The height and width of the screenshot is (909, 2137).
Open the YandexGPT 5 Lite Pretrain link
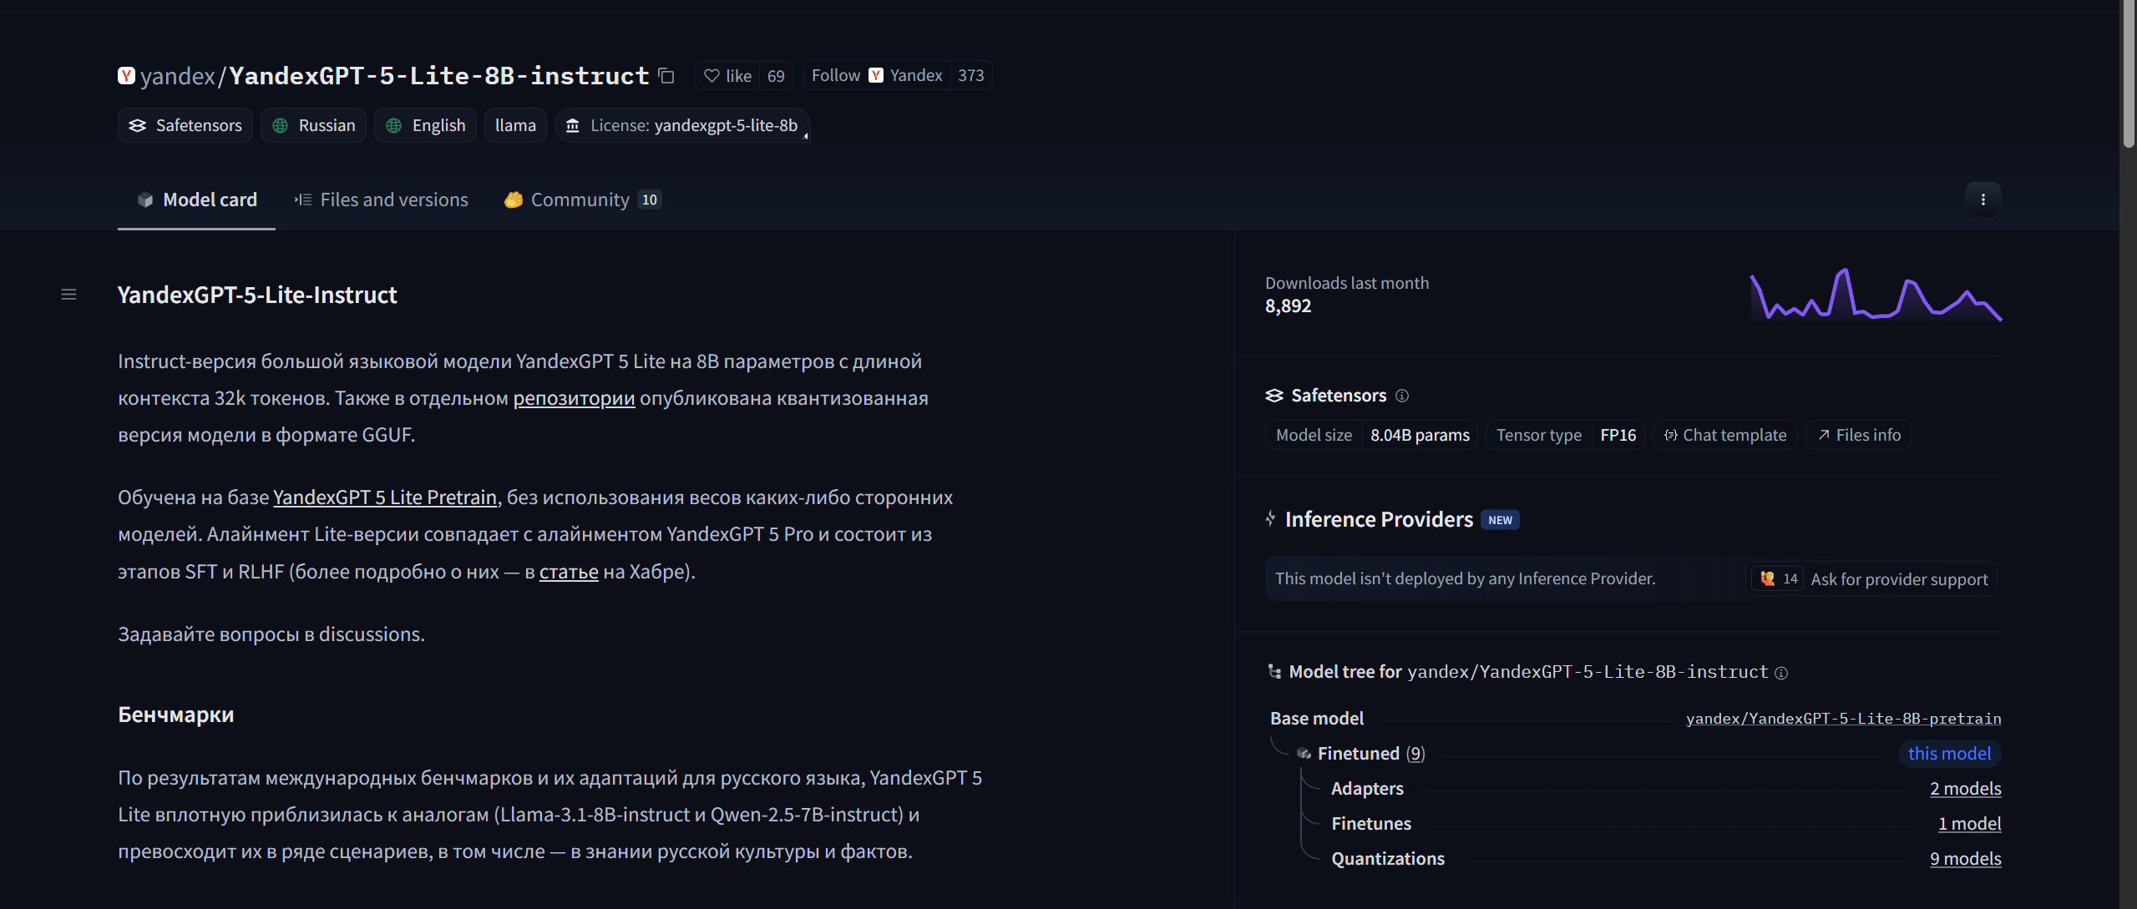385,497
